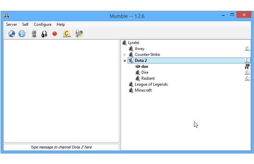Click the linked channel icon next to Dota 2

[131, 61]
